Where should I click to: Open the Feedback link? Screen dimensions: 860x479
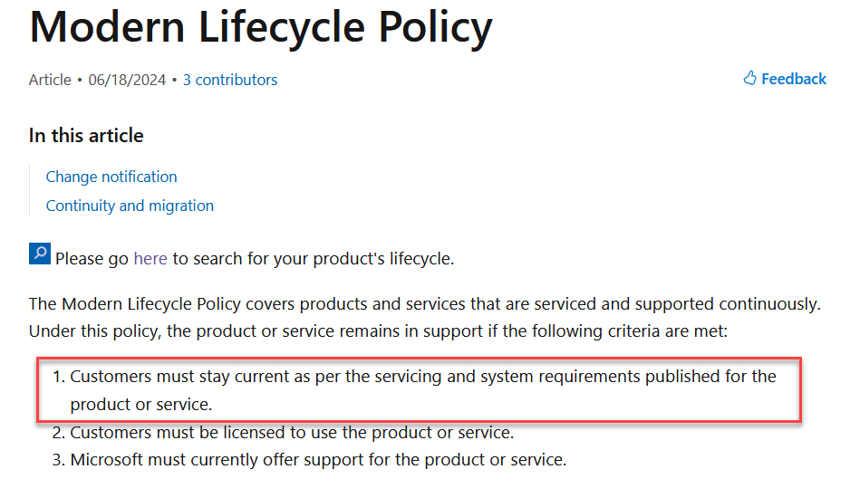[793, 79]
